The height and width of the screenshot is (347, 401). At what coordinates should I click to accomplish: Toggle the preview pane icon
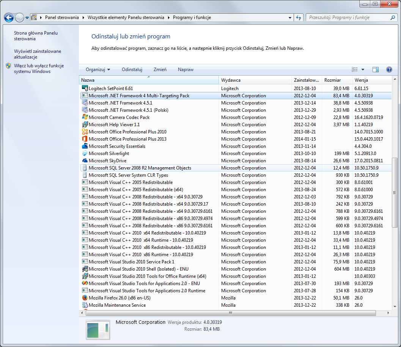coord(376,70)
